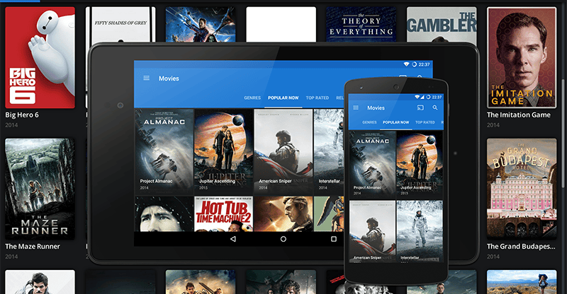Image resolution: width=567 pixels, height=294 pixels.
Task: Select the TOP RATED tab on the phone
Action: 425,122
